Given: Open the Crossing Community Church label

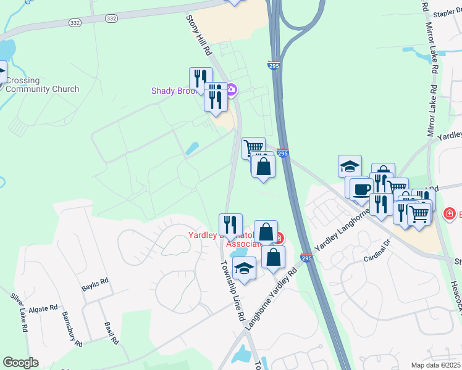Looking at the screenshot, I should pos(42,84).
